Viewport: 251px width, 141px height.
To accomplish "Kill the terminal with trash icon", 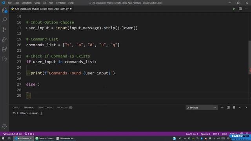I will coord(234,107).
